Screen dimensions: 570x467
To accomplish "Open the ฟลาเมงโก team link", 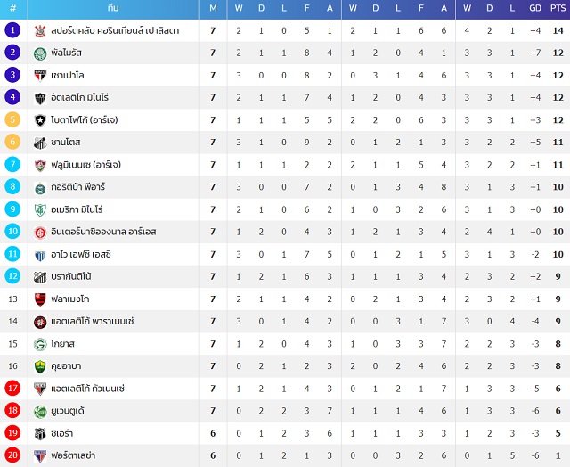I will pos(69,299).
